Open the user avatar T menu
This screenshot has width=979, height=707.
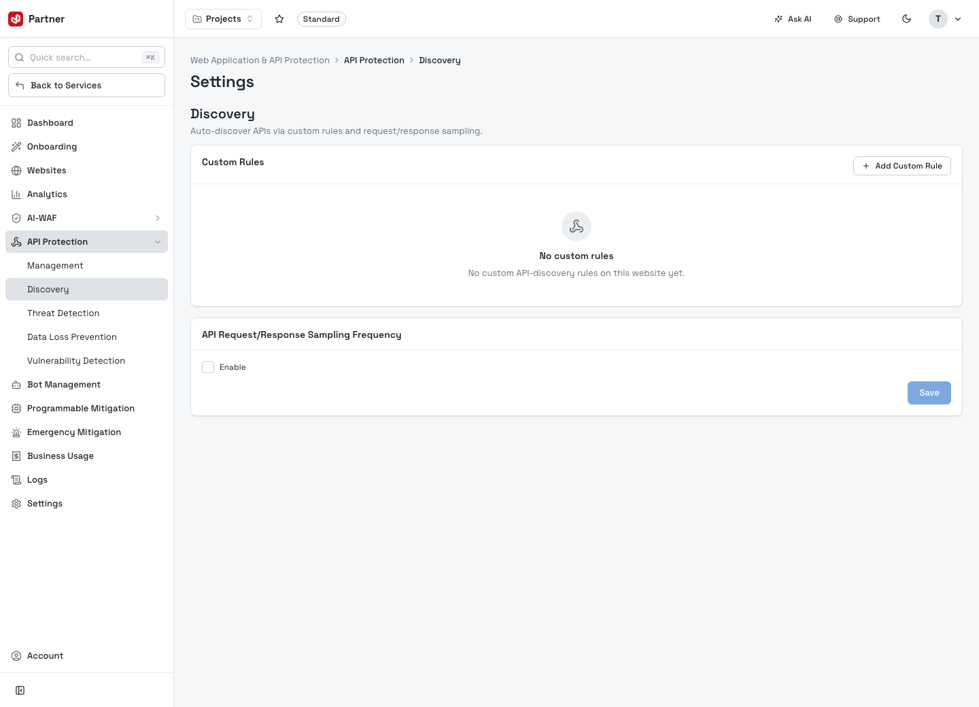(x=938, y=19)
